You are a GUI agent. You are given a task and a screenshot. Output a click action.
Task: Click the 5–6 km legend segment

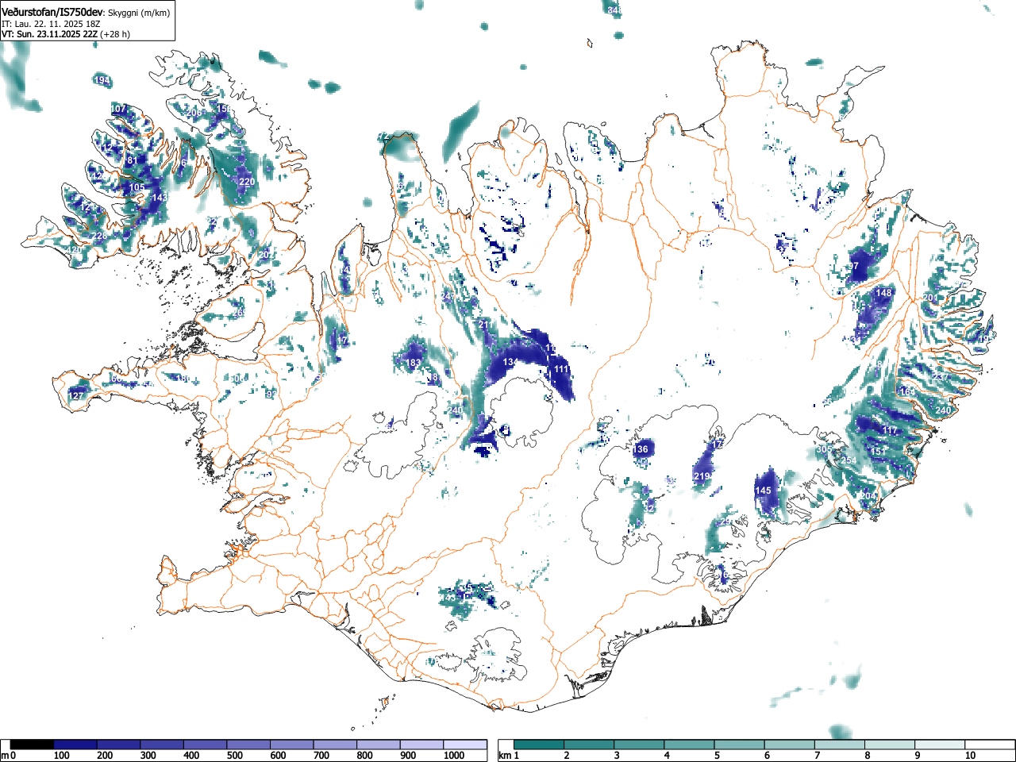pyautogui.click(x=739, y=745)
